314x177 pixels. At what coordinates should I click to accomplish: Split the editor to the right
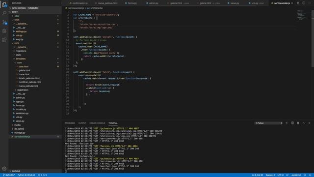click(x=304, y=3)
